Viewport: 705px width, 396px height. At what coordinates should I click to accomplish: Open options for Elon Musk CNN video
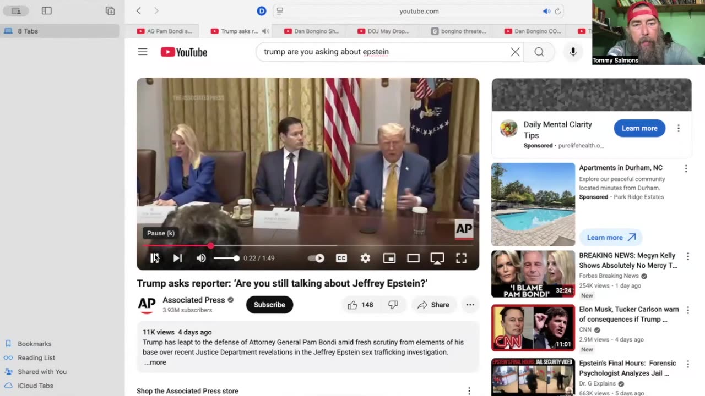point(687,310)
